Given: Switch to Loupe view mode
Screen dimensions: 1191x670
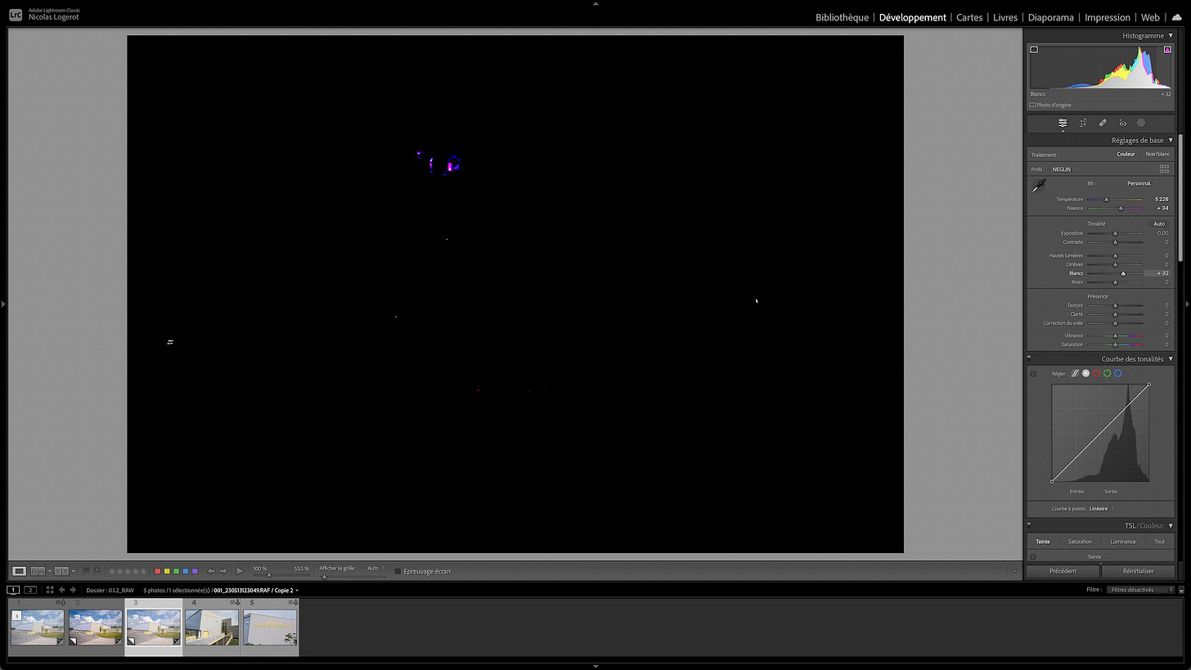Looking at the screenshot, I should [x=20, y=571].
